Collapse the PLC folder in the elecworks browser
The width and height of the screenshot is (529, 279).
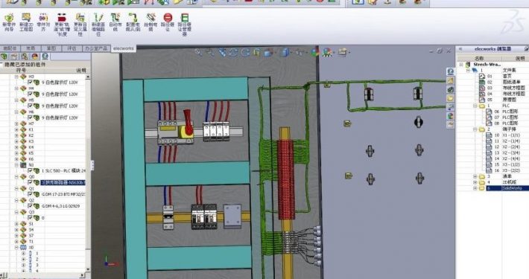475,106
